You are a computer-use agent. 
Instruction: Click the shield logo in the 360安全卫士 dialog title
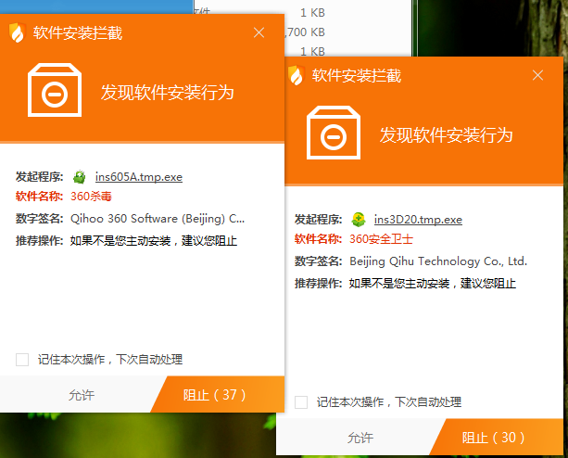click(x=296, y=75)
